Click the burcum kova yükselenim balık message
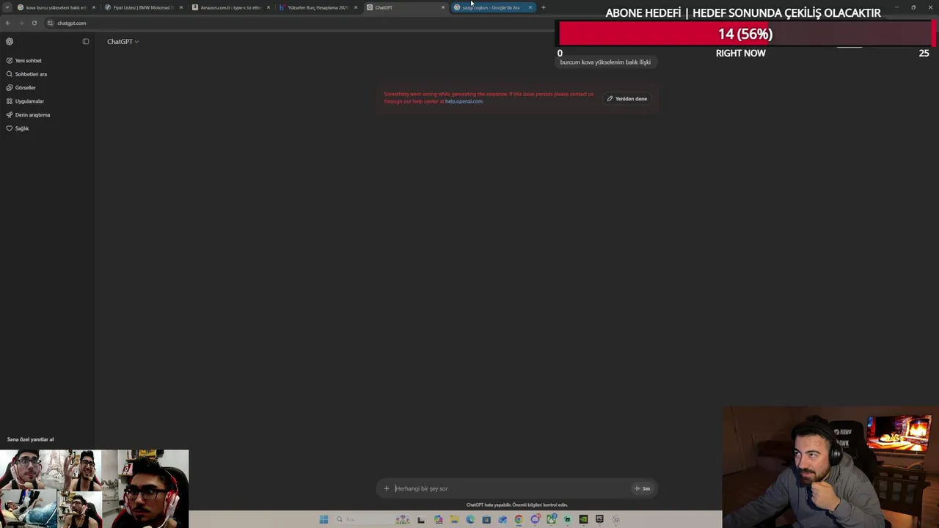This screenshot has height=528, width=939. pyautogui.click(x=605, y=62)
